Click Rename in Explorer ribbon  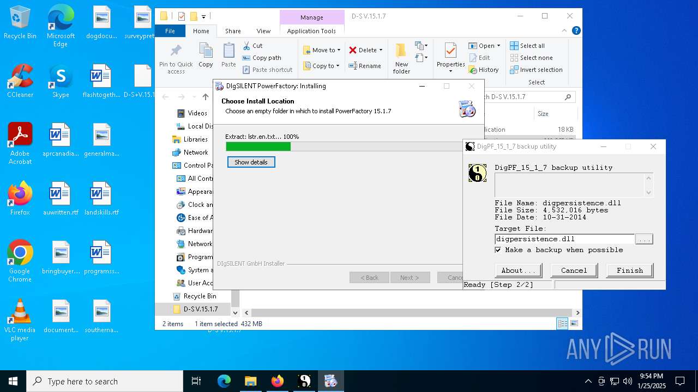coord(365,66)
